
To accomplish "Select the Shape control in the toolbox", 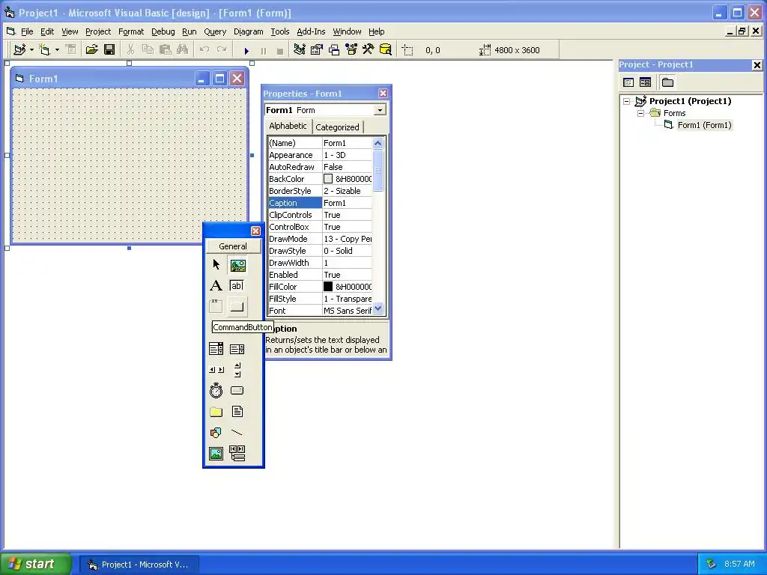I will (216, 433).
